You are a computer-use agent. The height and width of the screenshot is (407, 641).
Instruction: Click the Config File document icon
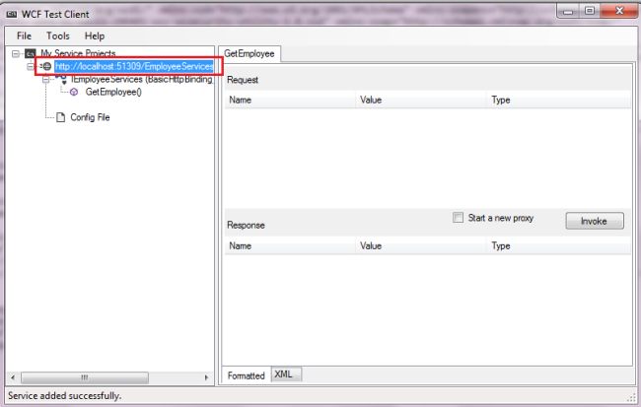[60, 117]
